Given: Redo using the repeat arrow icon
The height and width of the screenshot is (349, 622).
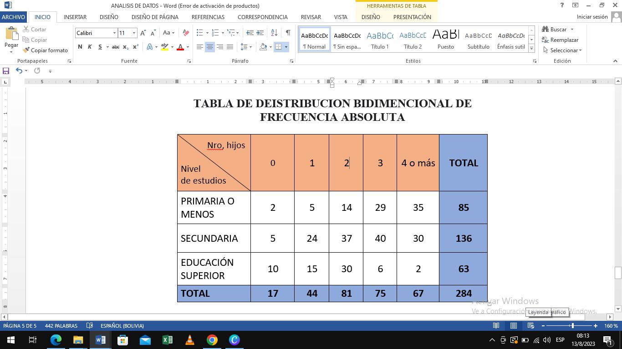Looking at the screenshot, I should [37, 71].
